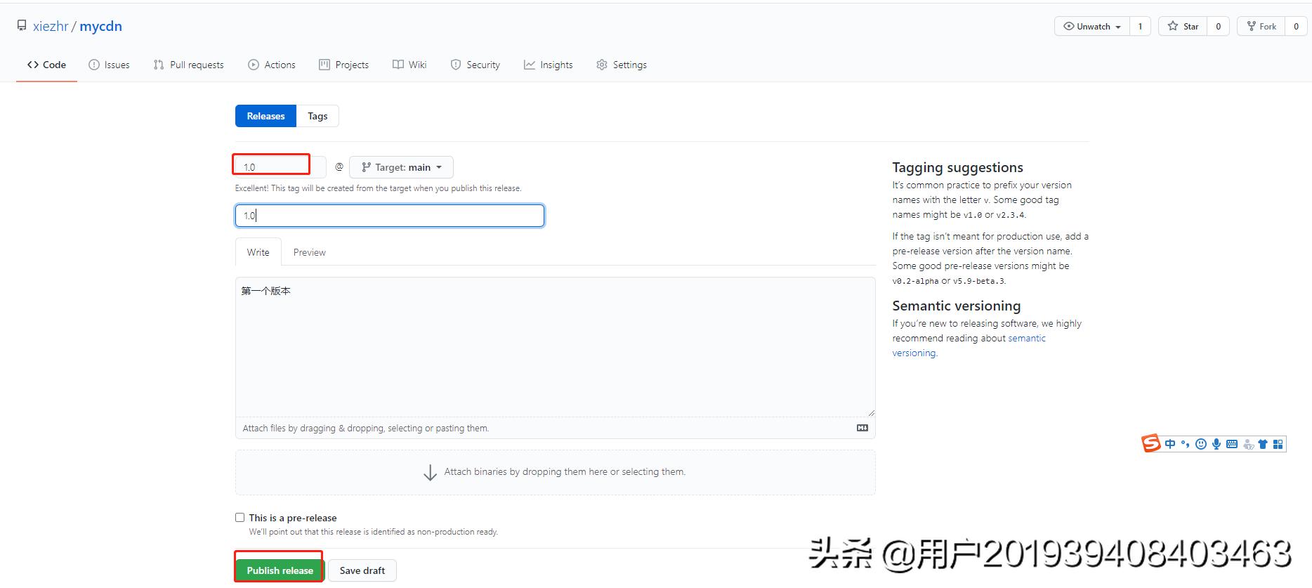
Task: Switch to the Tags view
Action: pyautogui.click(x=317, y=116)
